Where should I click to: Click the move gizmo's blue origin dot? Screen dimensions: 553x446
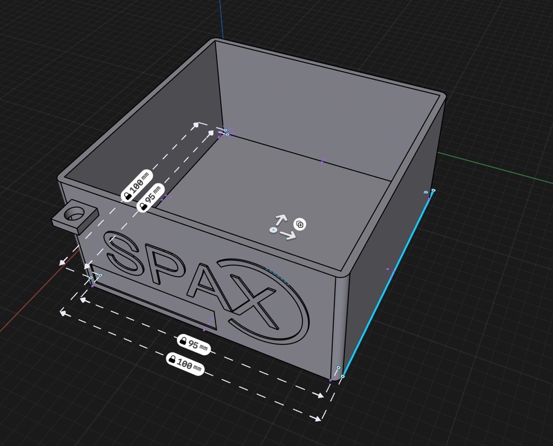(x=273, y=230)
